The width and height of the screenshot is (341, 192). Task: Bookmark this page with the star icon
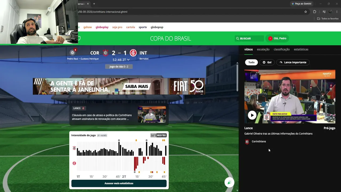click(x=306, y=12)
